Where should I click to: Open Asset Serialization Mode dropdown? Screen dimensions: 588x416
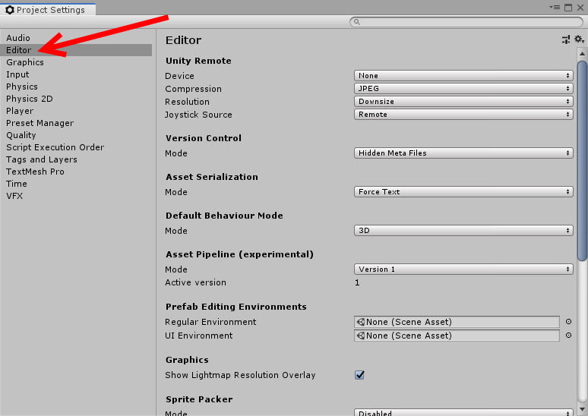pyautogui.click(x=463, y=192)
